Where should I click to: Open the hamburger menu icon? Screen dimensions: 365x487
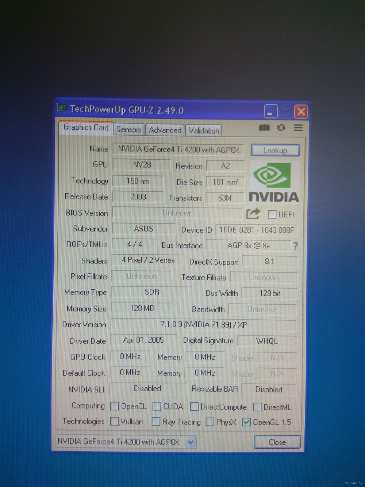coord(298,128)
